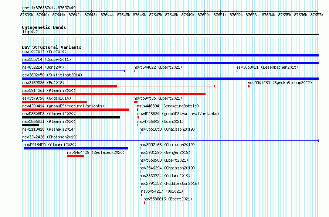Screen dimensions: 329x217
Task: Select nsv2791152 (Huddleston2016) label
Action: 169,183
